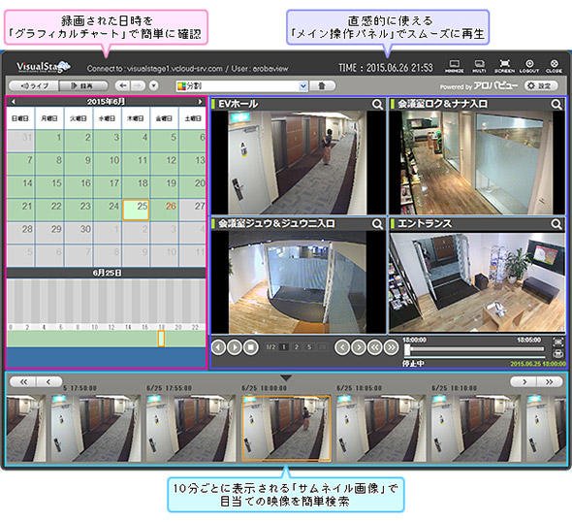Click the playback position slider handle
The width and height of the screenshot is (572, 522).
407,350
